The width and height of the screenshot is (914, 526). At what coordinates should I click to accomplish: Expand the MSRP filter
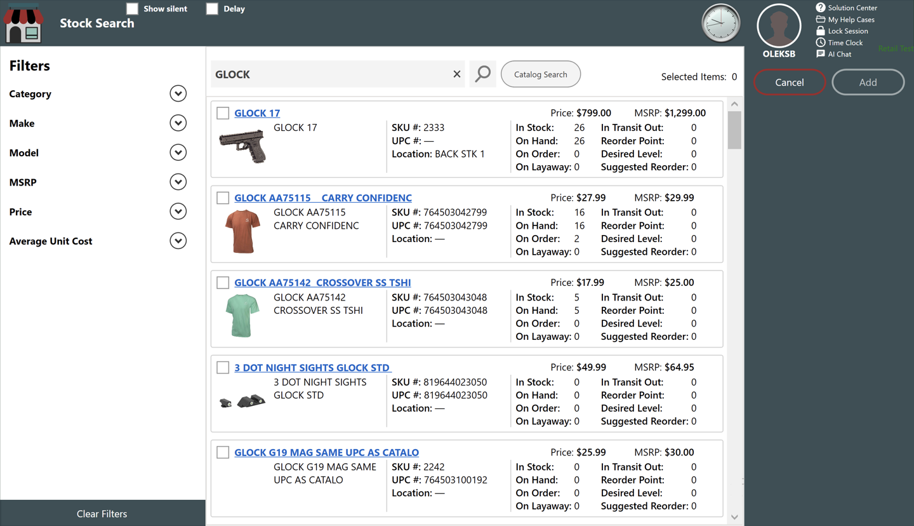point(178,182)
